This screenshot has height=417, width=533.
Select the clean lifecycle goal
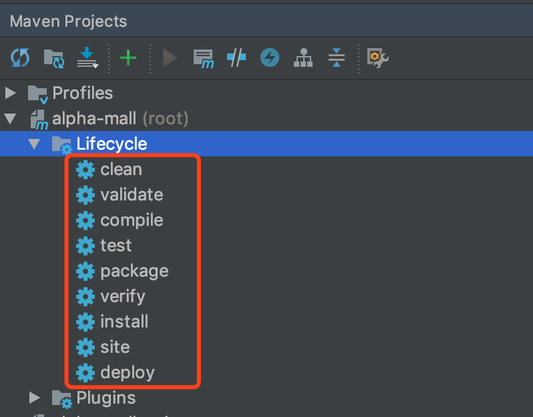(x=120, y=170)
